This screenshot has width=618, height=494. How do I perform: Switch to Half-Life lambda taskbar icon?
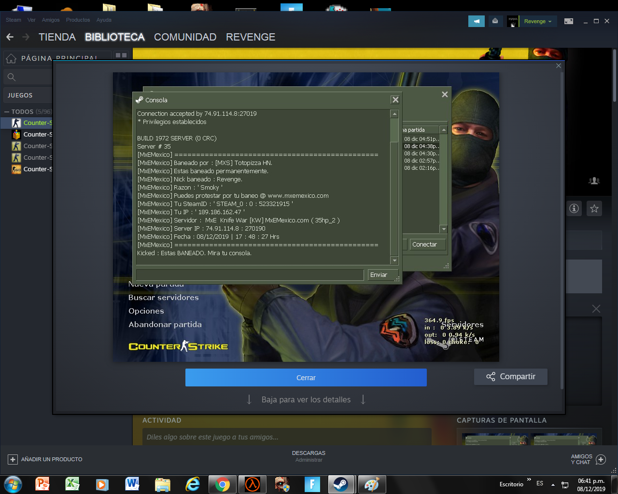click(x=253, y=484)
